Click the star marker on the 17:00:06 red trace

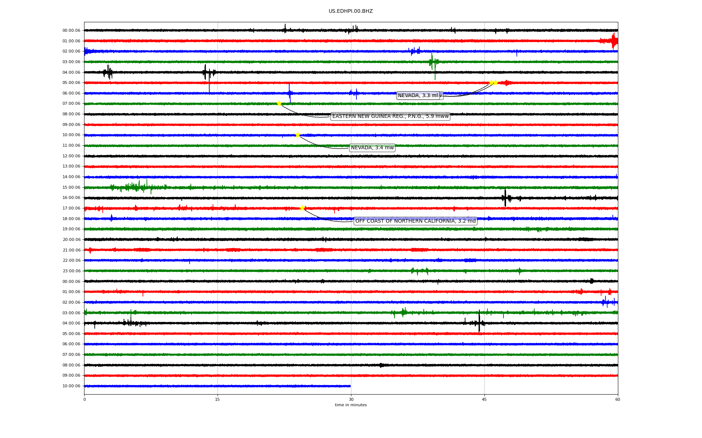(x=302, y=208)
